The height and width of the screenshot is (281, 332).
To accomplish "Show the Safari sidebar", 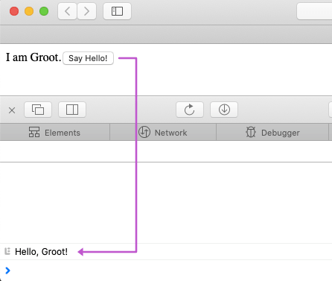I will click(x=117, y=11).
